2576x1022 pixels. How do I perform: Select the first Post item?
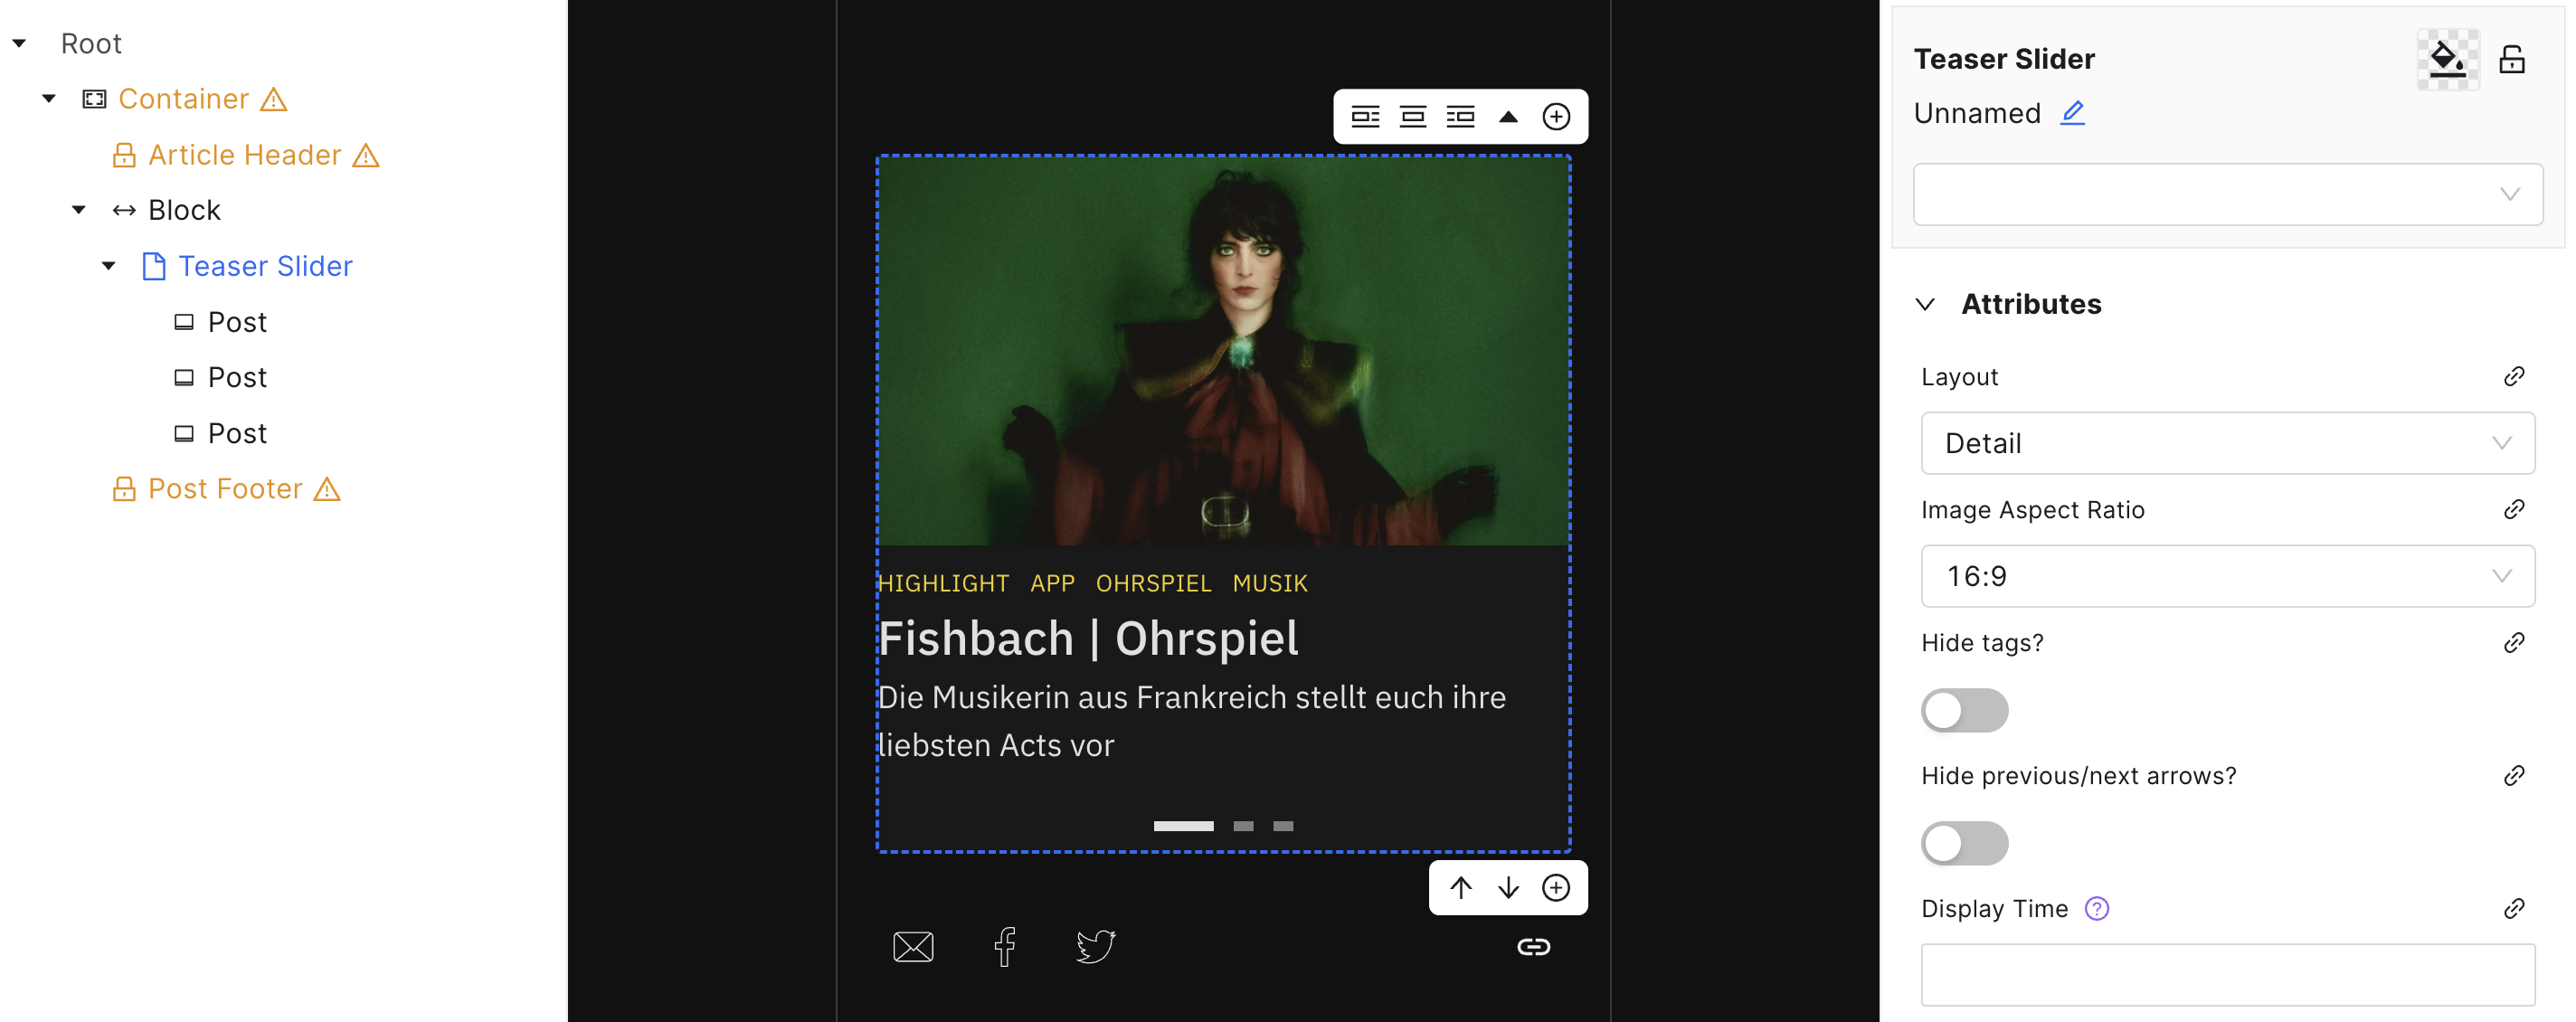237,322
